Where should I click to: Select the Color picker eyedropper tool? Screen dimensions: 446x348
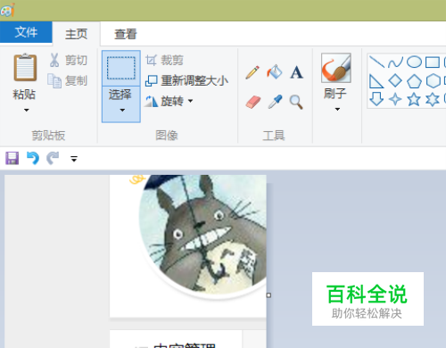pyautogui.click(x=275, y=102)
